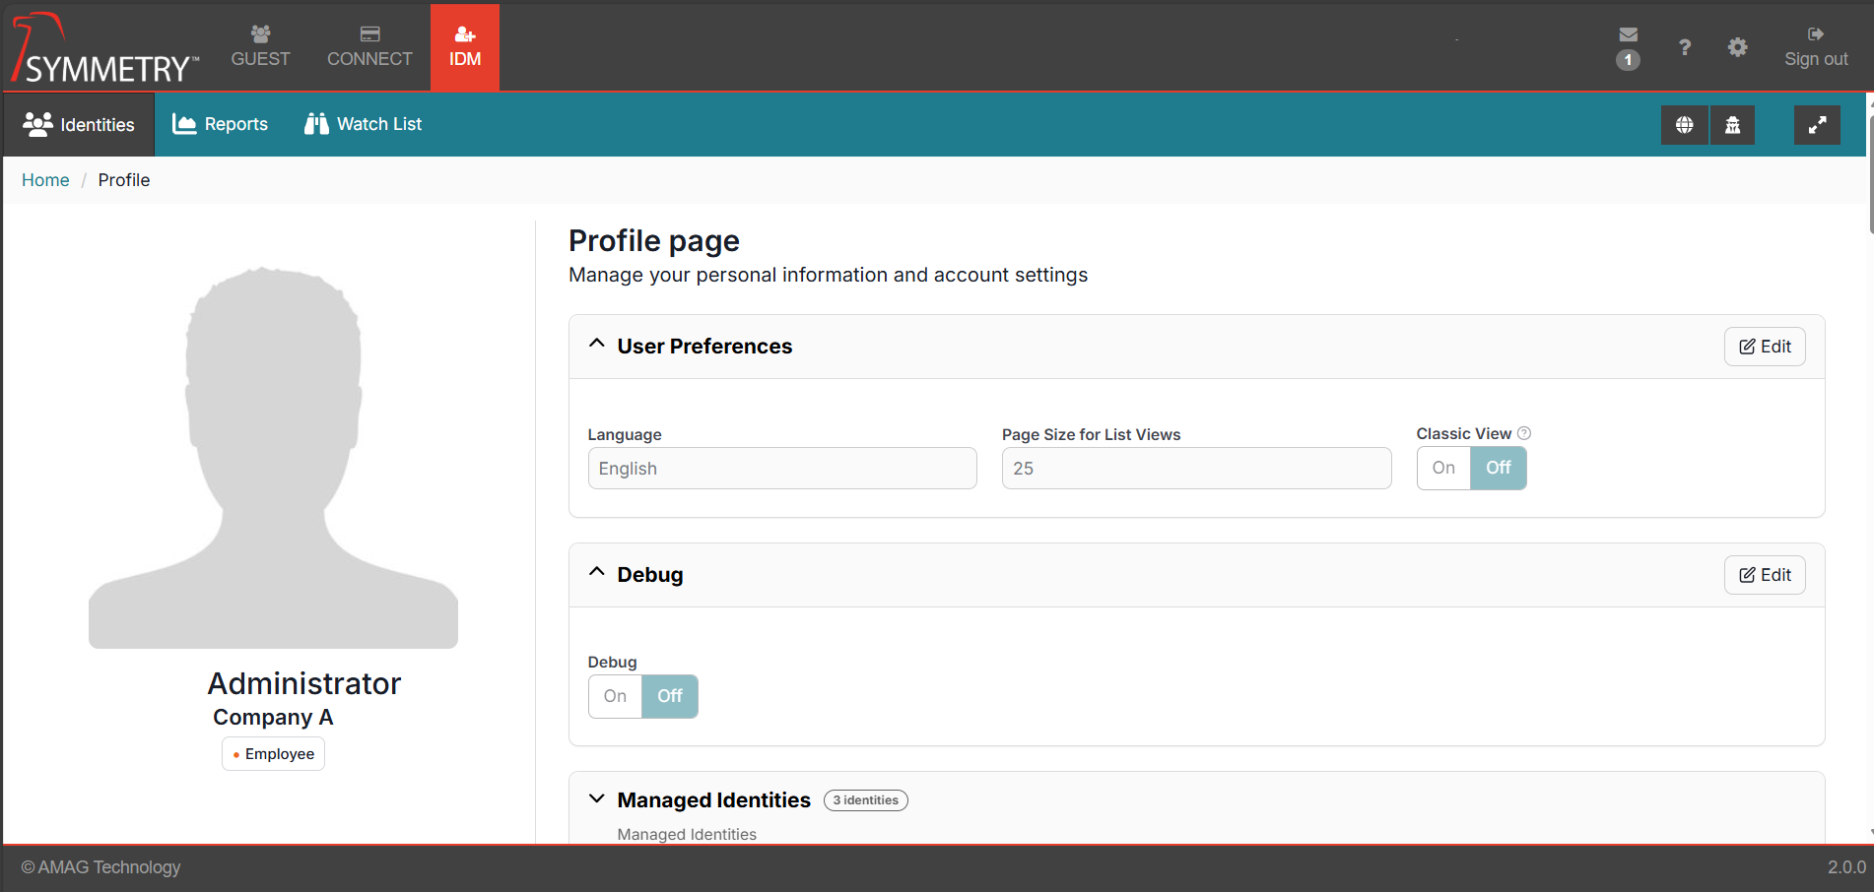Open the Reports tab
This screenshot has height=892, width=1874.
point(221,125)
